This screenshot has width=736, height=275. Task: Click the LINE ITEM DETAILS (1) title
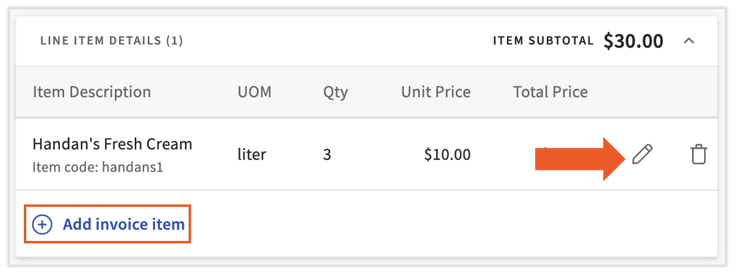[x=112, y=41]
